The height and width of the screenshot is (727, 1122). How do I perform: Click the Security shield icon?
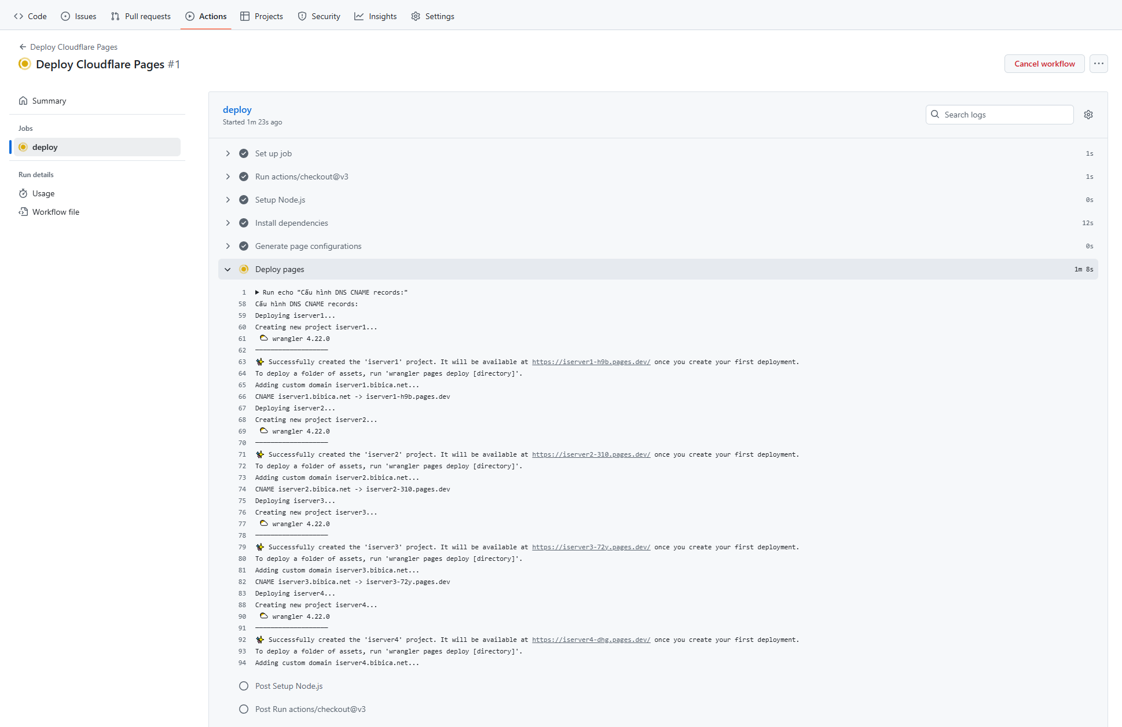pyautogui.click(x=302, y=16)
